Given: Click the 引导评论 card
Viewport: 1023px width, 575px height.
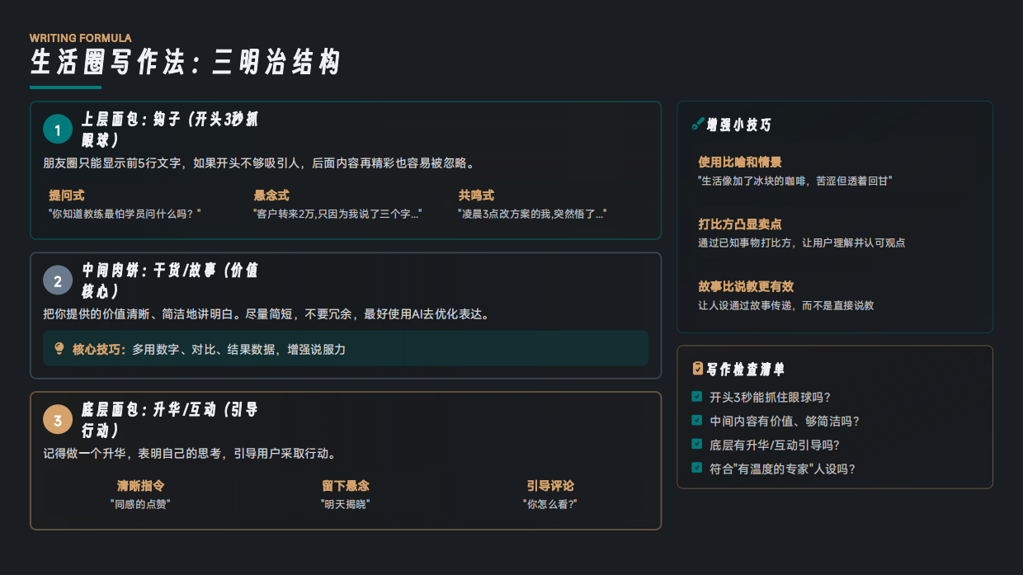Looking at the screenshot, I should click(x=550, y=494).
